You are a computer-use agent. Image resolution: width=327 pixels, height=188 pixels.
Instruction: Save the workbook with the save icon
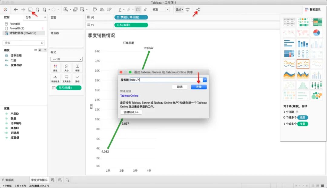click(x=31, y=10)
